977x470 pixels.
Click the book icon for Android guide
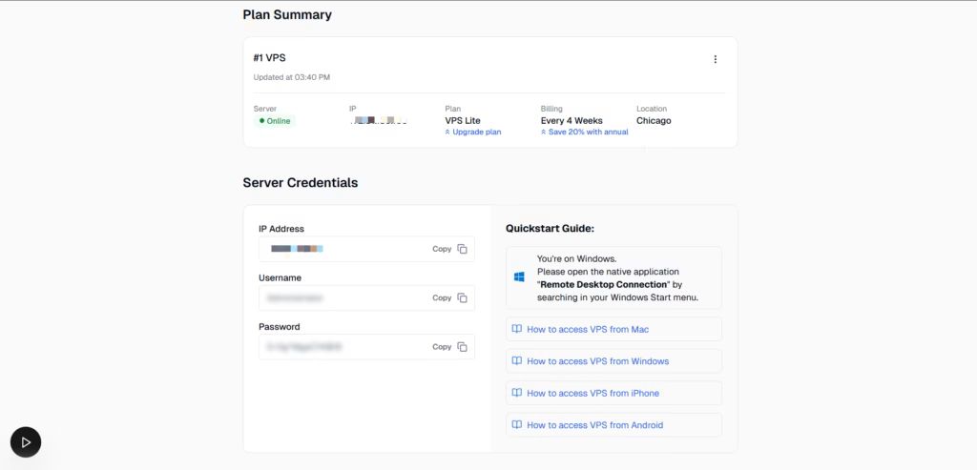(516, 425)
